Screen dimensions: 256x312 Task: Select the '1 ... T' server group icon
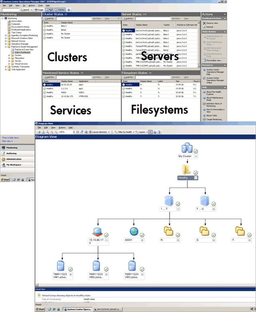point(169,201)
